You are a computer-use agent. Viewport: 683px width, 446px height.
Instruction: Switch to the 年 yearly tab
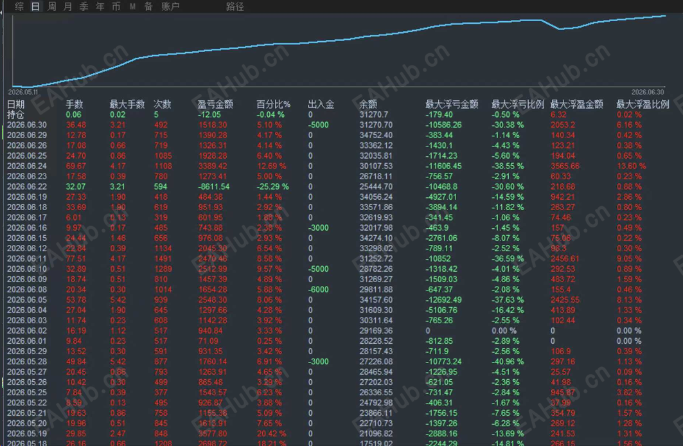pyautogui.click(x=100, y=6)
